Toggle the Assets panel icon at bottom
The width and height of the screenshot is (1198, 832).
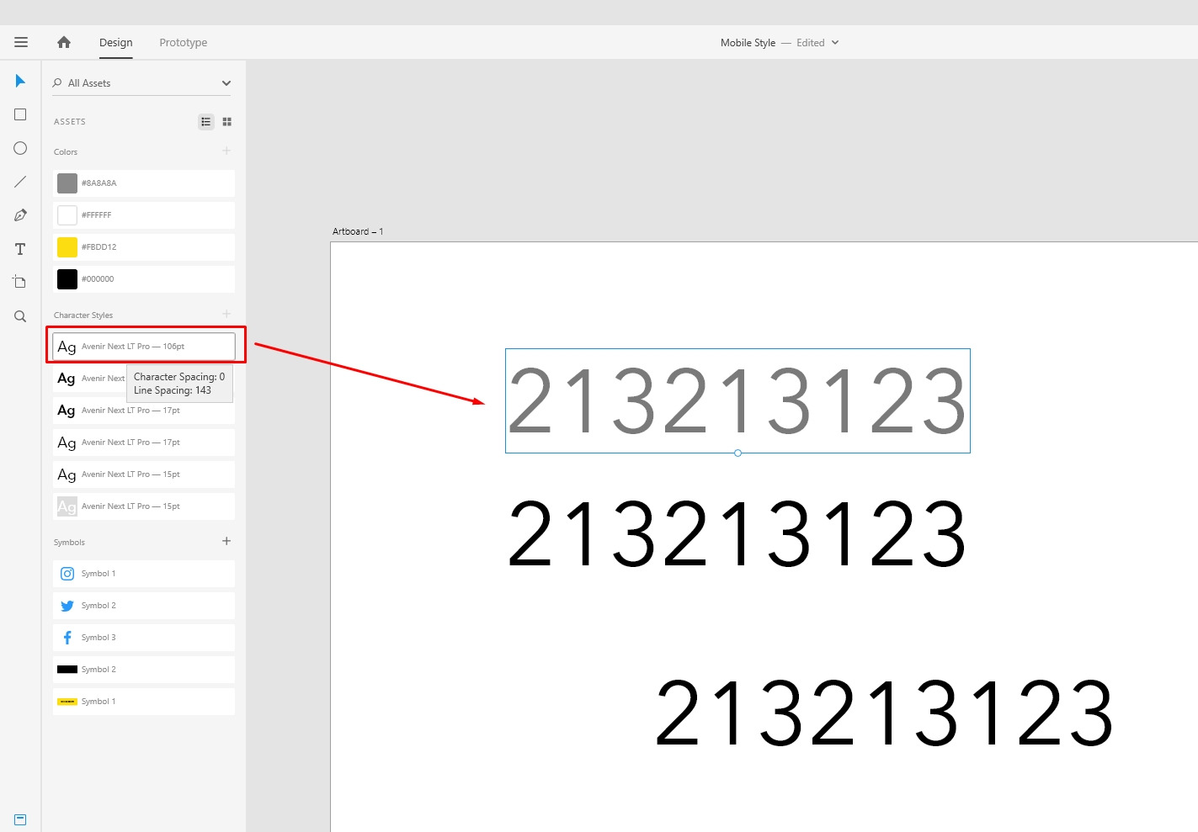point(20,819)
